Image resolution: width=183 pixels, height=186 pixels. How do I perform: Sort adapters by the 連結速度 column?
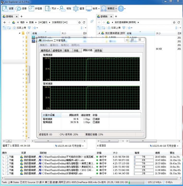pos(85,115)
